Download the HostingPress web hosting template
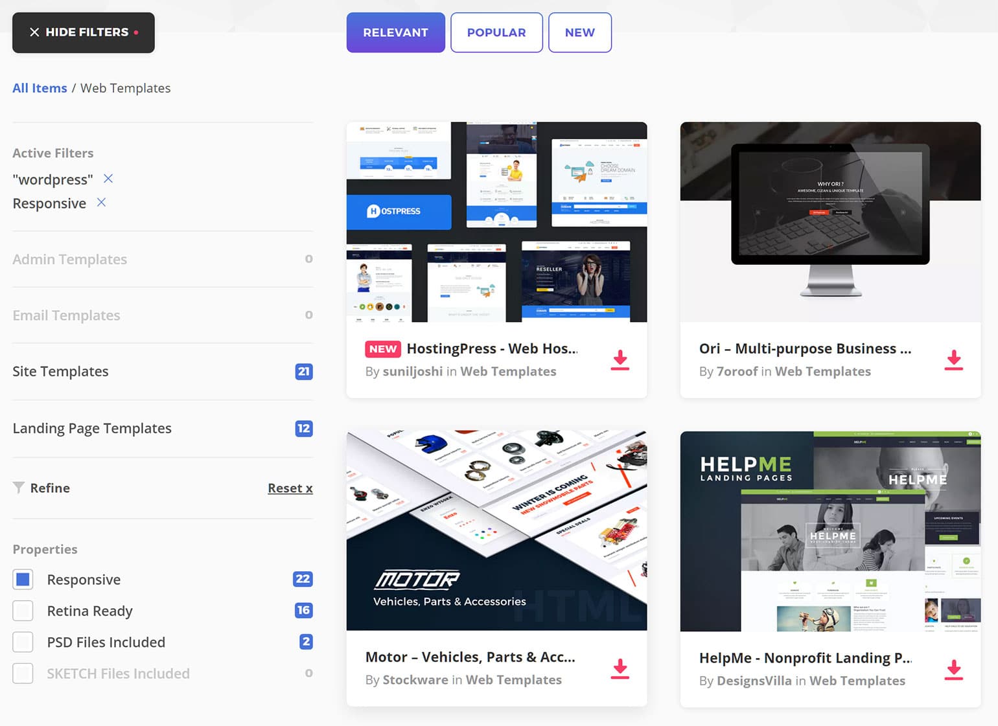Viewport: 998px width, 726px height. pyautogui.click(x=620, y=361)
